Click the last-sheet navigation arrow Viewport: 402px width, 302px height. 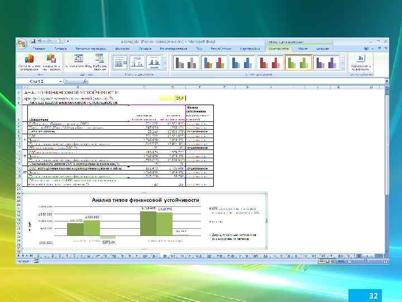(31, 256)
